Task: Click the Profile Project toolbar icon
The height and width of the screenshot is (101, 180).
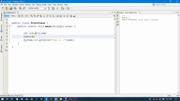Action: pyautogui.click(x=68, y=8)
